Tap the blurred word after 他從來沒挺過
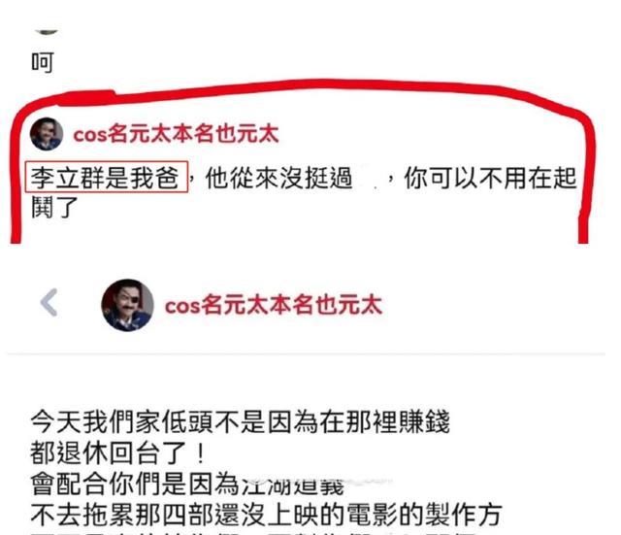This screenshot has width=621, height=535. click(371, 179)
